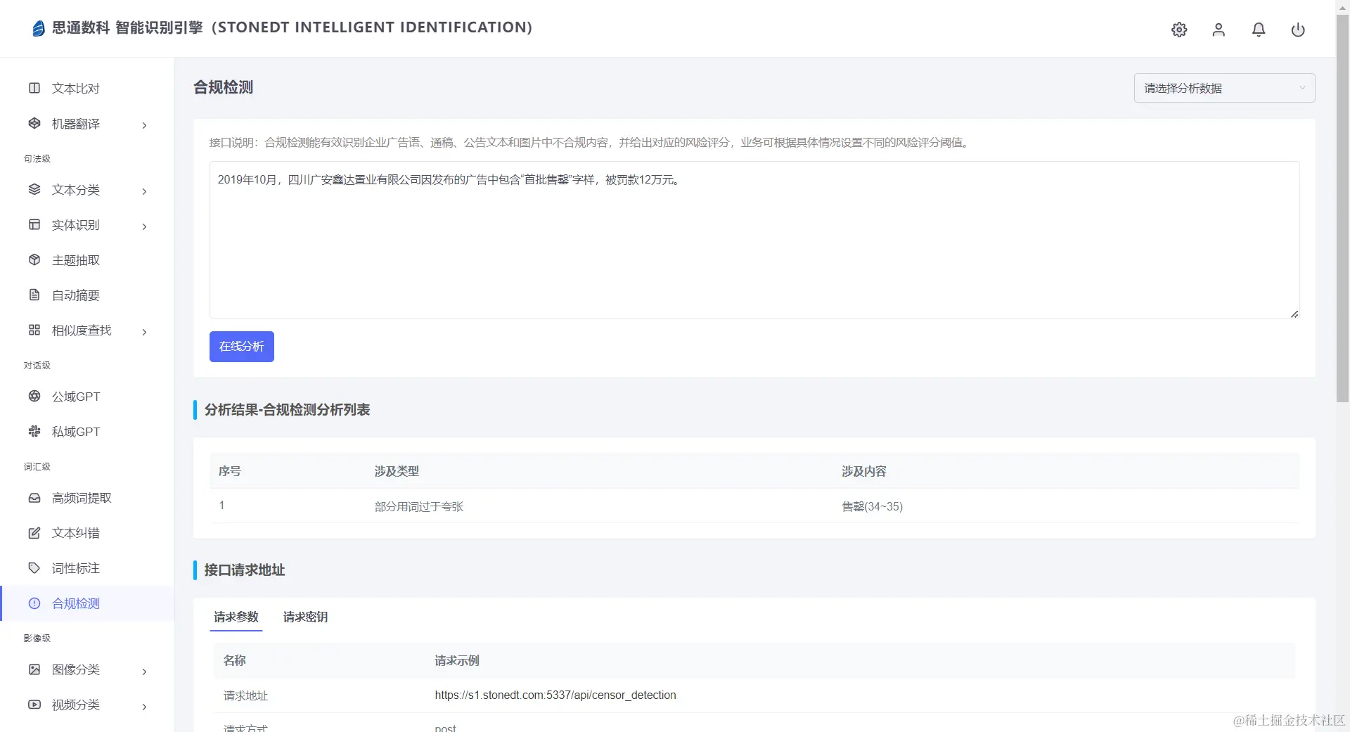
Task: Click the 机器翻译 sidebar icon
Action: [x=34, y=123]
